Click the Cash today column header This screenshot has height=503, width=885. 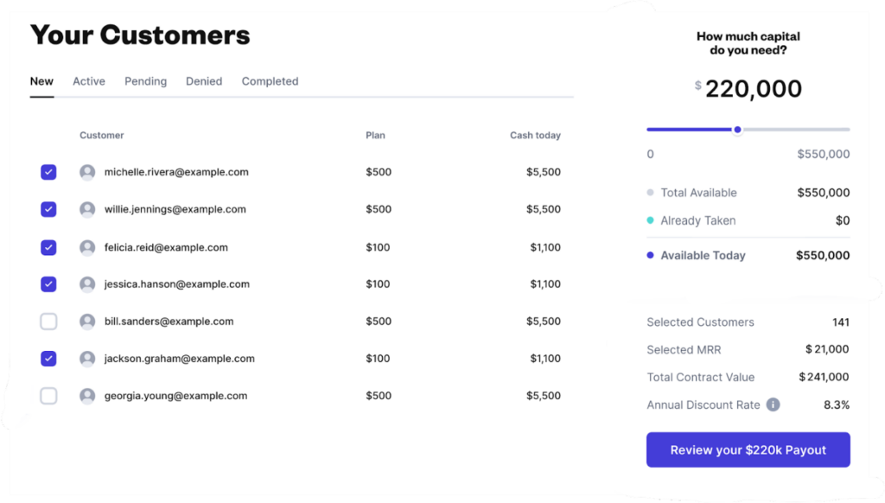pos(535,136)
